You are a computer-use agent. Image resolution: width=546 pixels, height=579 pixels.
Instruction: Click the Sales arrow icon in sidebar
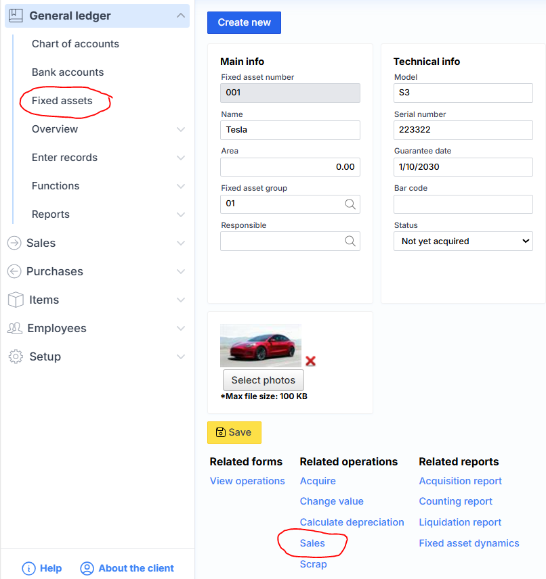click(15, 243)
